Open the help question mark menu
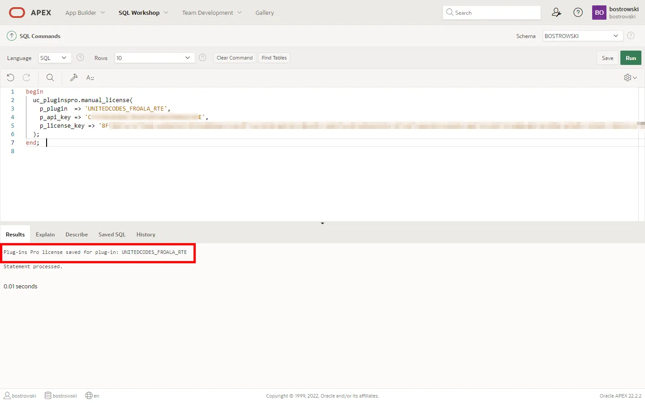Screen dimensions: 645x403 click(x=578, y=13)
